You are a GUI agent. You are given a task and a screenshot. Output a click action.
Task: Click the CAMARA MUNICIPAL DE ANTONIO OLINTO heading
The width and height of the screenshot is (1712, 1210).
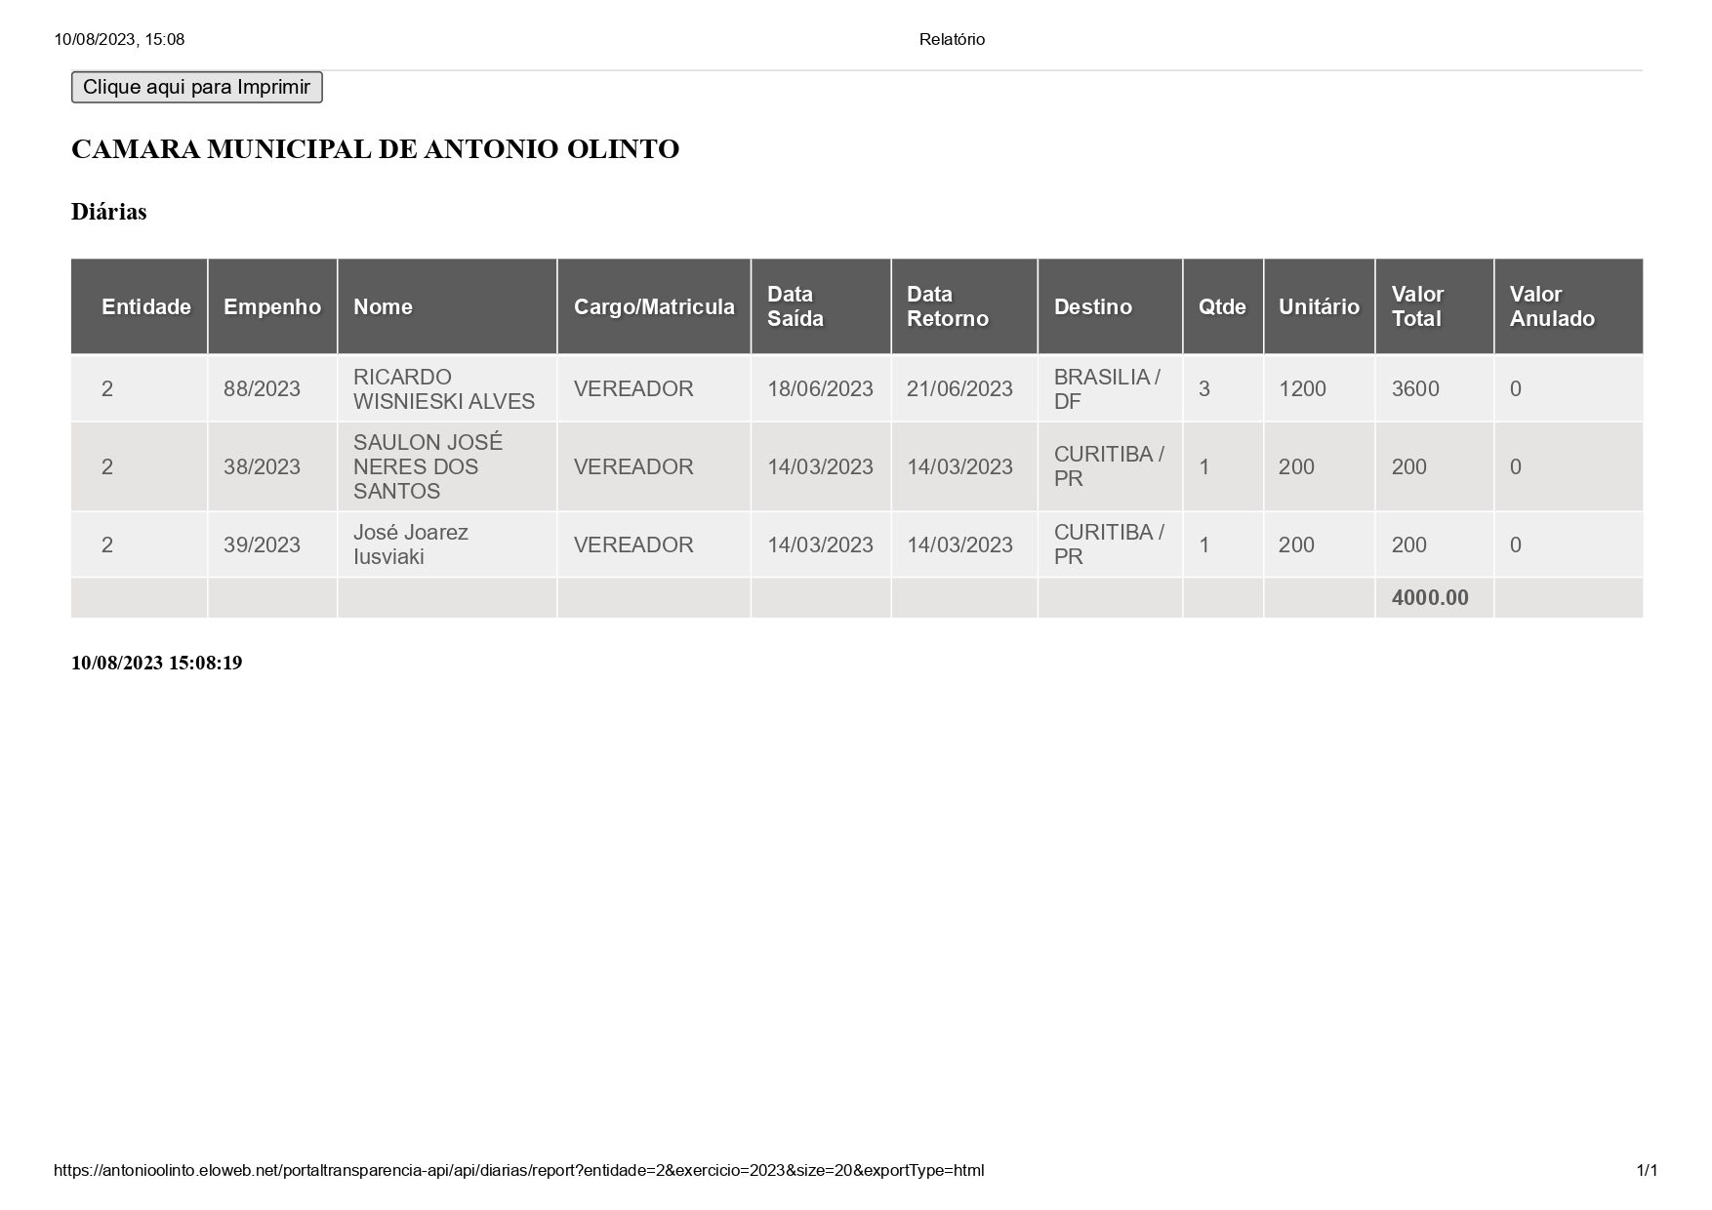pyautogui.click(x=375, y=149)
